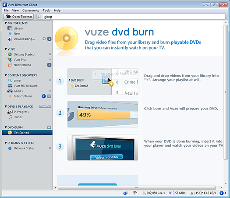This screenshot has height=198, width=230.
Task: Click the refresh icon beside Downloading
Action: 44,39
